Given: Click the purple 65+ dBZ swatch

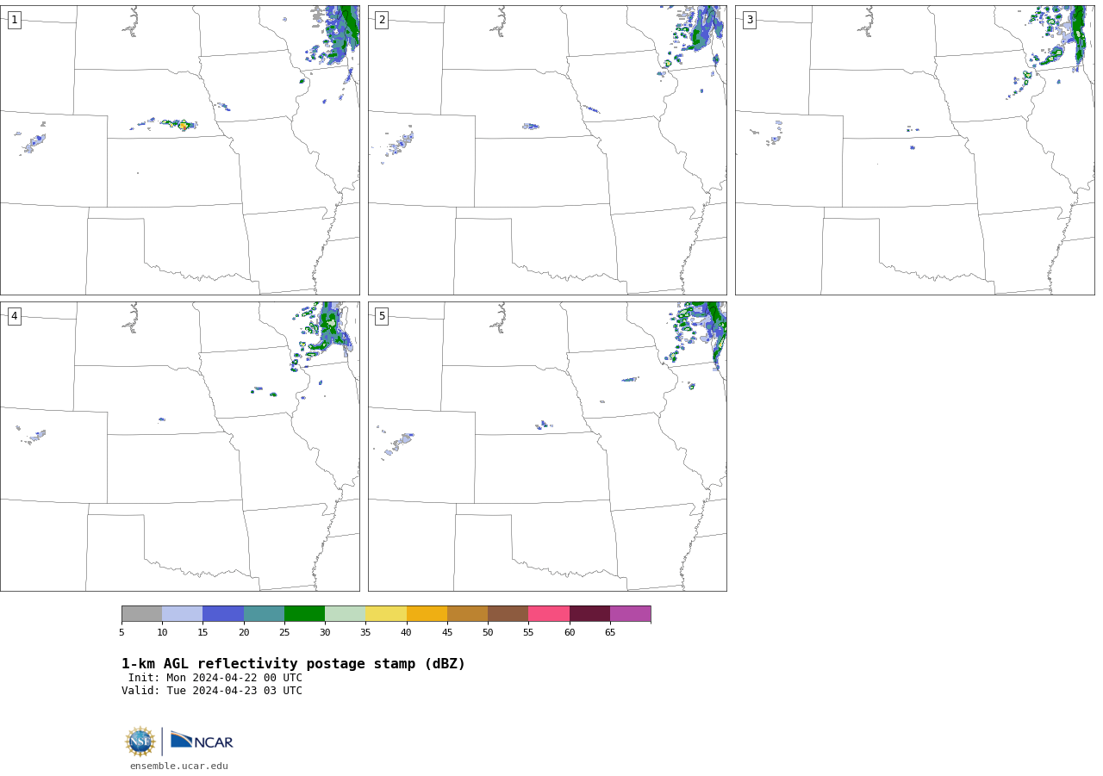Looking at the screenshot, I should click(x=630, y=614).
